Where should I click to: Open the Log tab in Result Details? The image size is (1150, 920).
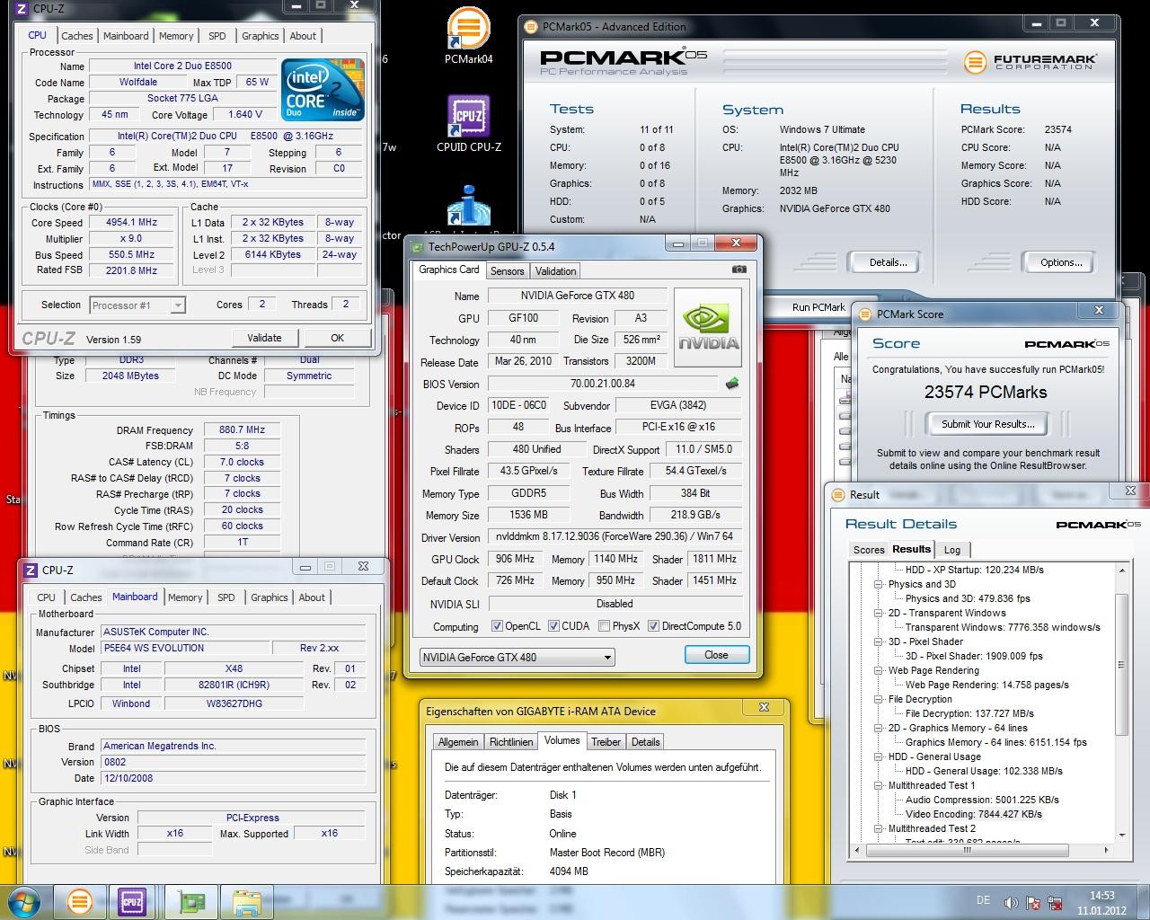[x=952, y=550]
